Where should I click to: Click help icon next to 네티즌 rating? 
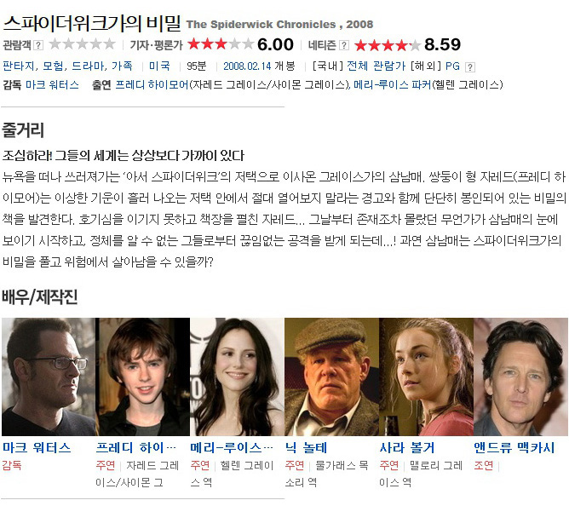click(x=343, y=45)
